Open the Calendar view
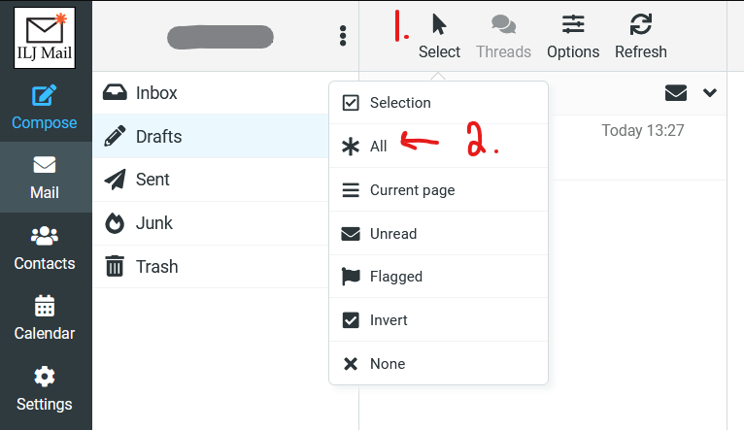This screenshot has width=744, height=430. pos(45,319)
